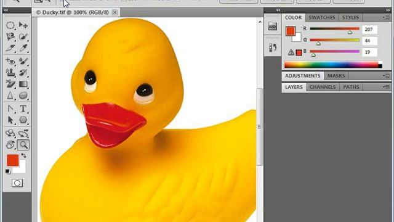Switch to the Paths tab
The height and width of the screenshot is (222, 394).
[x=351, y=87]
